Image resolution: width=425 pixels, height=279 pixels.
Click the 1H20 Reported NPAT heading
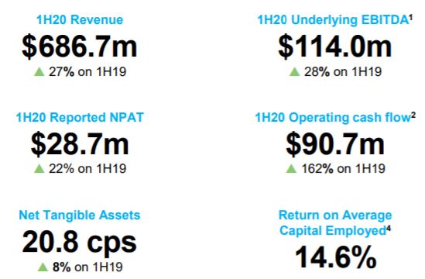[x=80, y=118]
